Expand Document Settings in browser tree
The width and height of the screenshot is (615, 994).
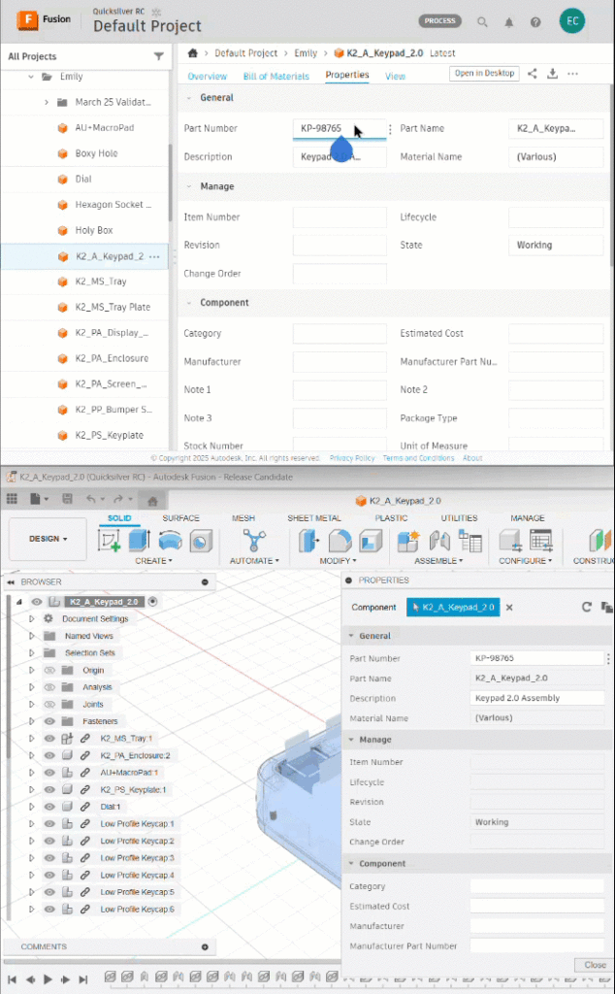point(31,618)
